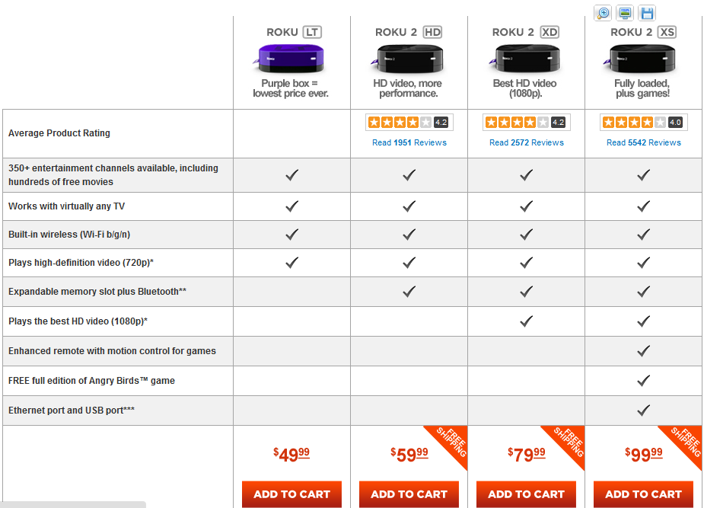The height and width of the screenshot is (508, 704).
Task: Click the monitor picture icon
Action: click(625, 13)
